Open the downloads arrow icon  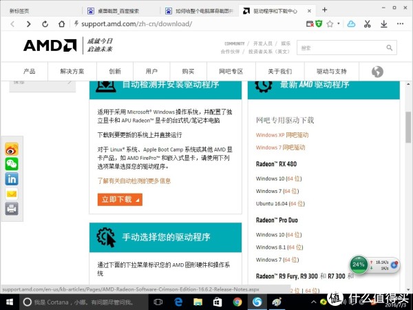384,24
